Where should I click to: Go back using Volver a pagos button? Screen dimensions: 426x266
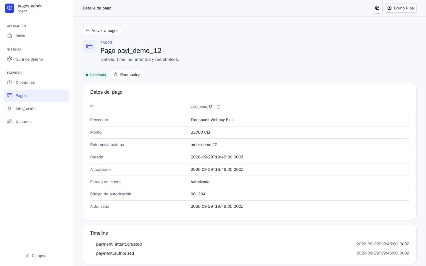[x=102, y=30]
